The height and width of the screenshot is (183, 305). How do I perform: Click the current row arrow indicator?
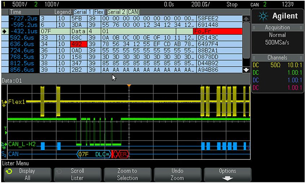[4, 31]
